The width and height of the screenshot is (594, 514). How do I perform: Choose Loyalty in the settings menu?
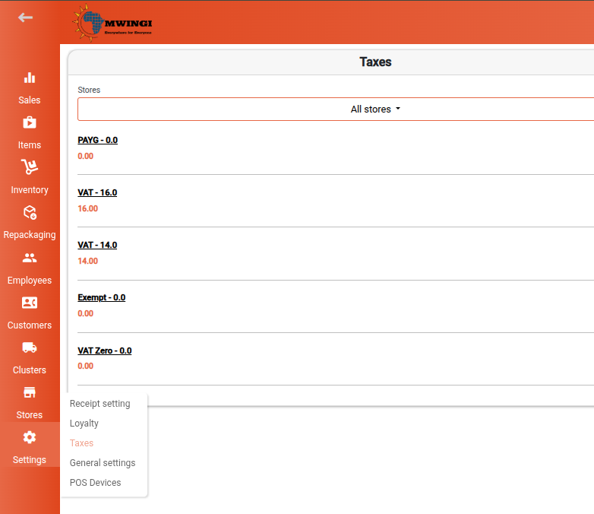coord(84,424)
